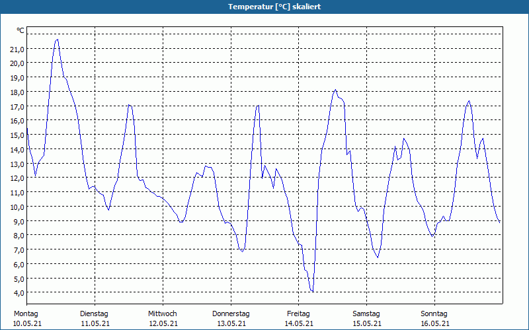Select the Sonntag day label
The width and height of the screenshot is (529, 330).
pos(434,313)
